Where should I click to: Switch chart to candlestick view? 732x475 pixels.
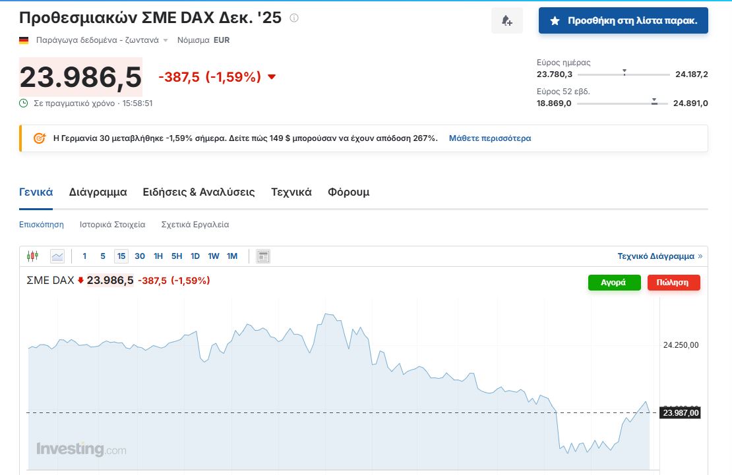[32, 256]
